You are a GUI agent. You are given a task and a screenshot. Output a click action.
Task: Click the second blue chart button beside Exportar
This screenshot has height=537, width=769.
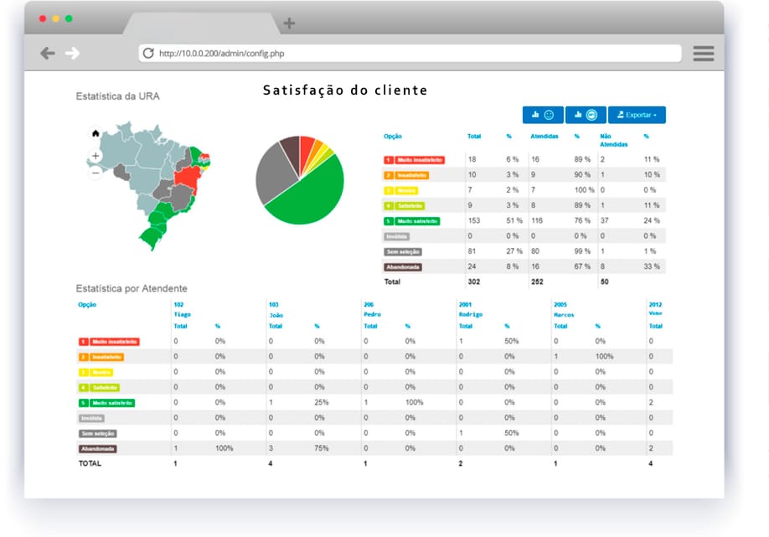point(586,115)
